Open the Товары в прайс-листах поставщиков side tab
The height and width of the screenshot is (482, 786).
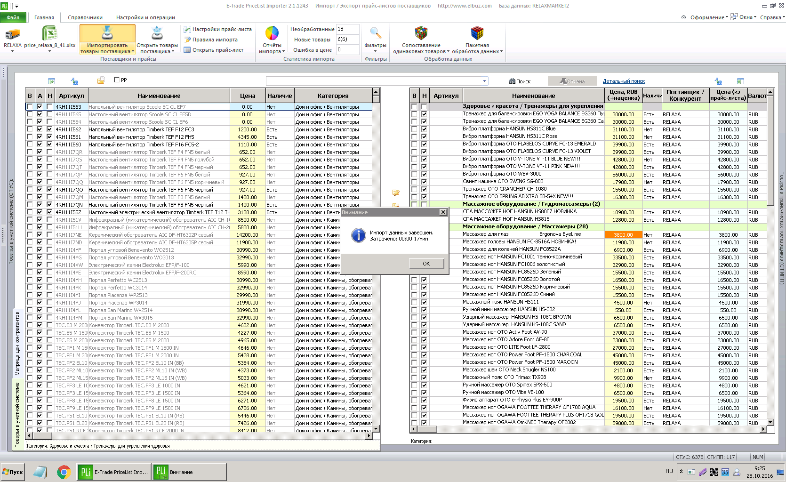point(782,228)
